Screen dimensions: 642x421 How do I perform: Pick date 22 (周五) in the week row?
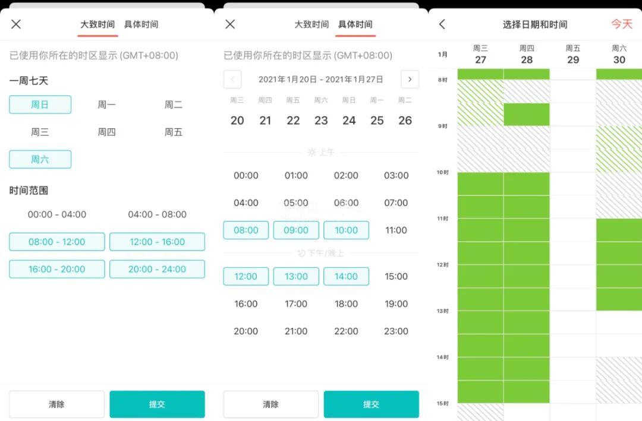tap(293, 121)
